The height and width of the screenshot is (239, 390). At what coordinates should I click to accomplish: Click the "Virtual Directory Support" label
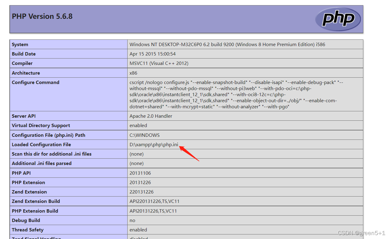click(41, 126)
